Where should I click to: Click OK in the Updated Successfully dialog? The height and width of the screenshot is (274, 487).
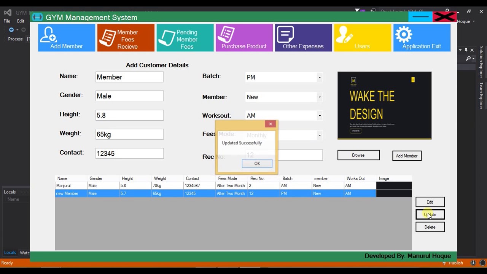click(x=257, y=164)
